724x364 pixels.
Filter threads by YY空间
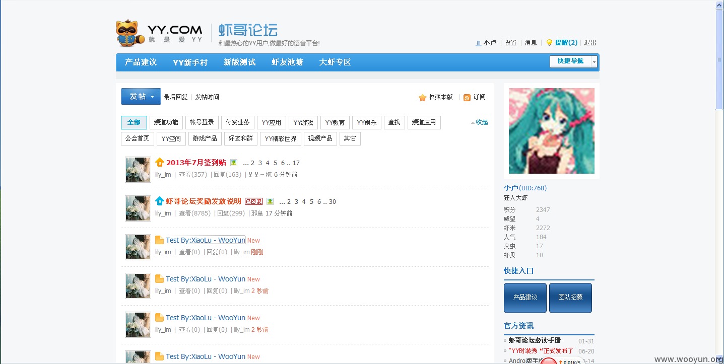pyautogui.click(x=171, y=138)
